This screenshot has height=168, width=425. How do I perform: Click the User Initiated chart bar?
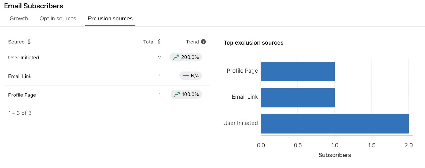(335, 124)
